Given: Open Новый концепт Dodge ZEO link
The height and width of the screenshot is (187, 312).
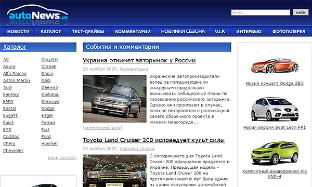Looking at the screenshot, I should [x=275, y=83].
